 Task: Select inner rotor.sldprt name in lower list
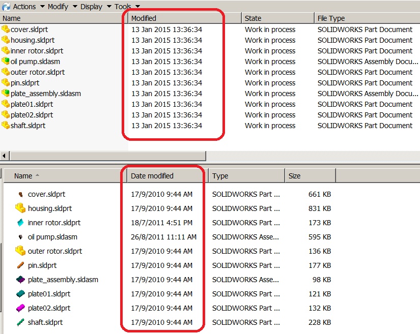54,223
